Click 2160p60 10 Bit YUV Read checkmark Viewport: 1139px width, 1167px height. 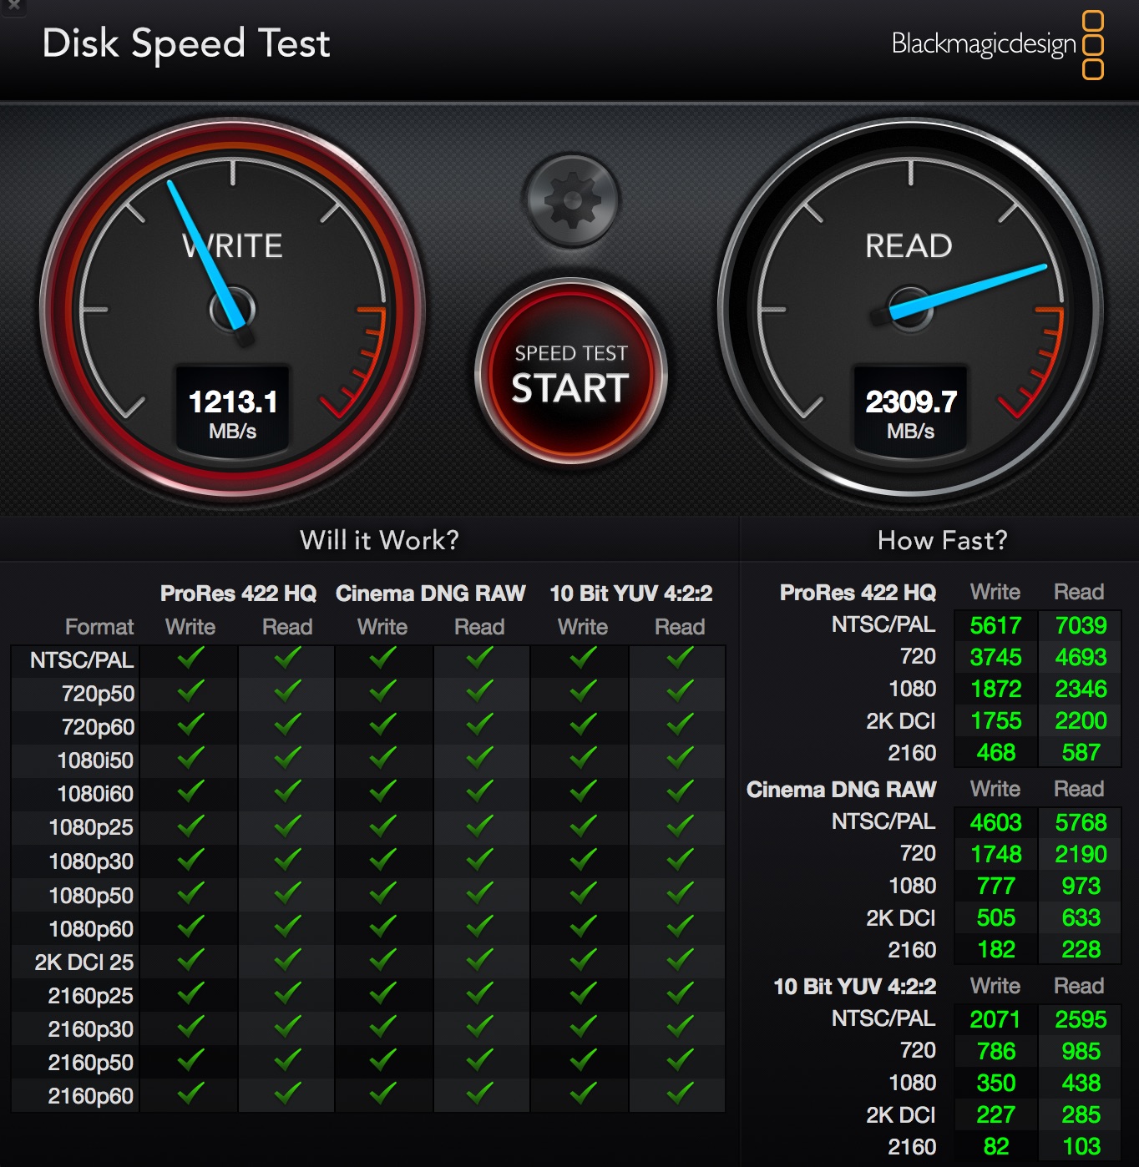pos(680,1094)
